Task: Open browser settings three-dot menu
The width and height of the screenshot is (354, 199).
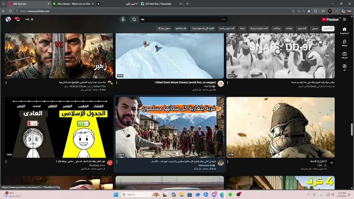Action: coord(336,11)
